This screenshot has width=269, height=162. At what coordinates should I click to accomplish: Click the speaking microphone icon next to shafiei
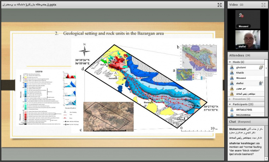point(261,83)
